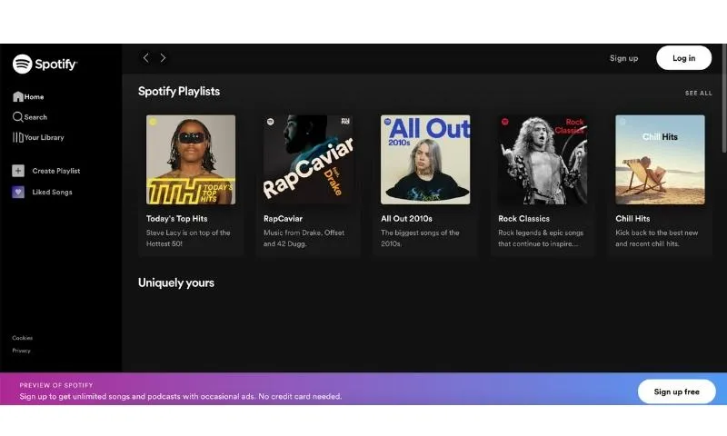Click the Spotify logo in the sidebar
Screen dimensions: 727x436
click(x=45, y=64)
